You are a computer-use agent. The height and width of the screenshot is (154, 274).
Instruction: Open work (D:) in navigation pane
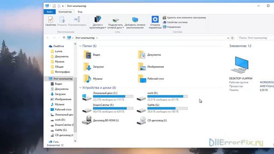click(58, 120)
